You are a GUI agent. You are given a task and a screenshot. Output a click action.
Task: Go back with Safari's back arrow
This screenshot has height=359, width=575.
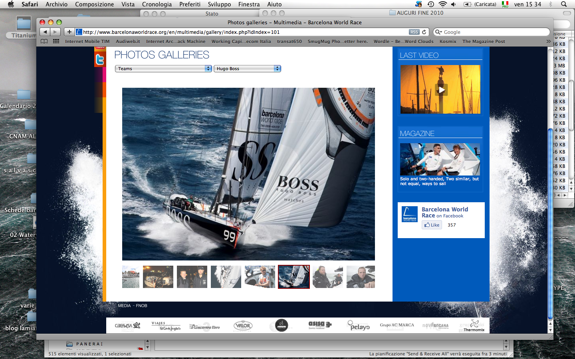45,32
